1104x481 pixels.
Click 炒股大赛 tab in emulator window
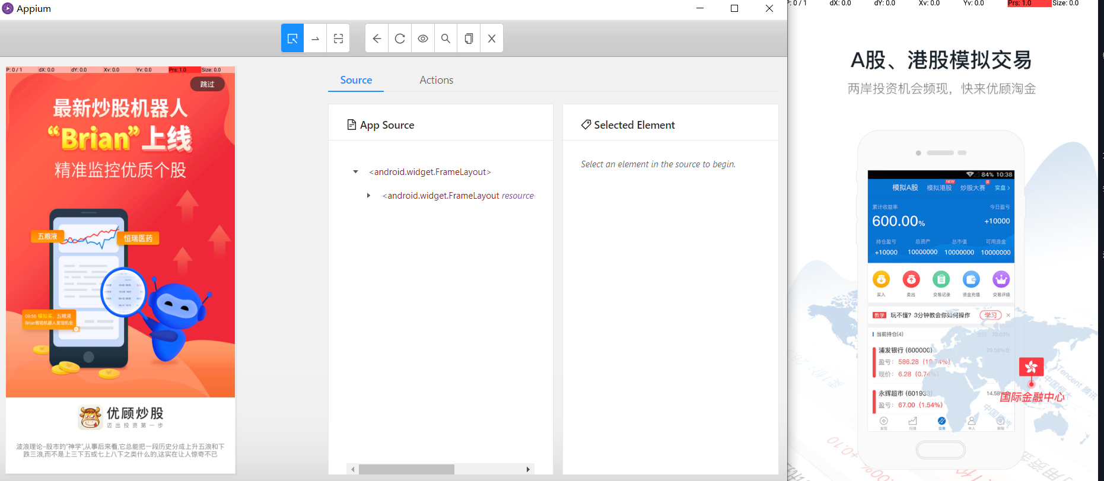972,187
